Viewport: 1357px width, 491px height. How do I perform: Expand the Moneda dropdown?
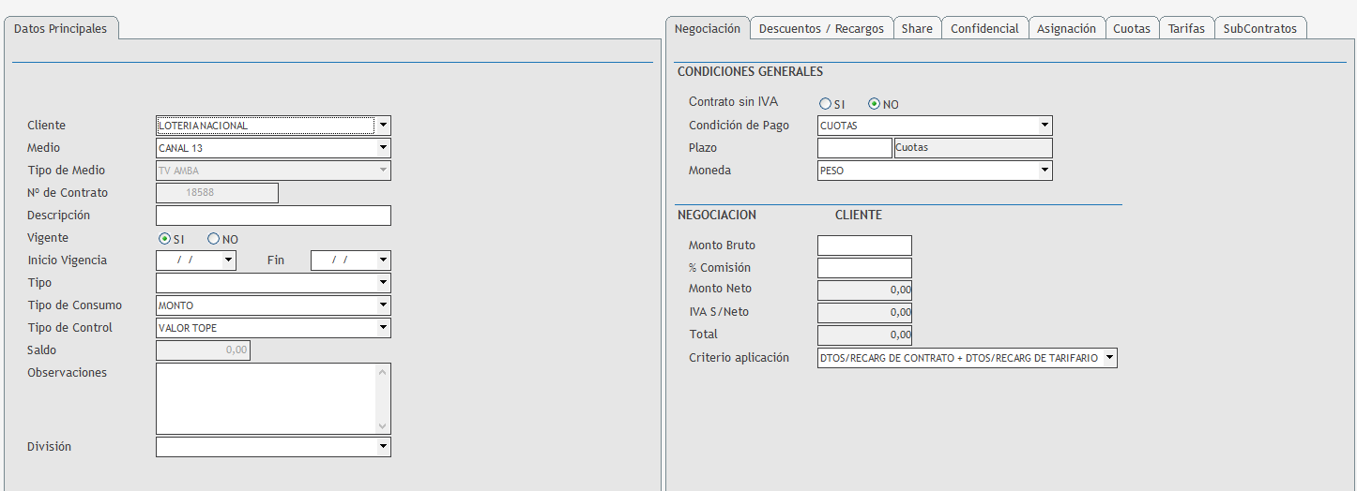[x=1044, y=171]
